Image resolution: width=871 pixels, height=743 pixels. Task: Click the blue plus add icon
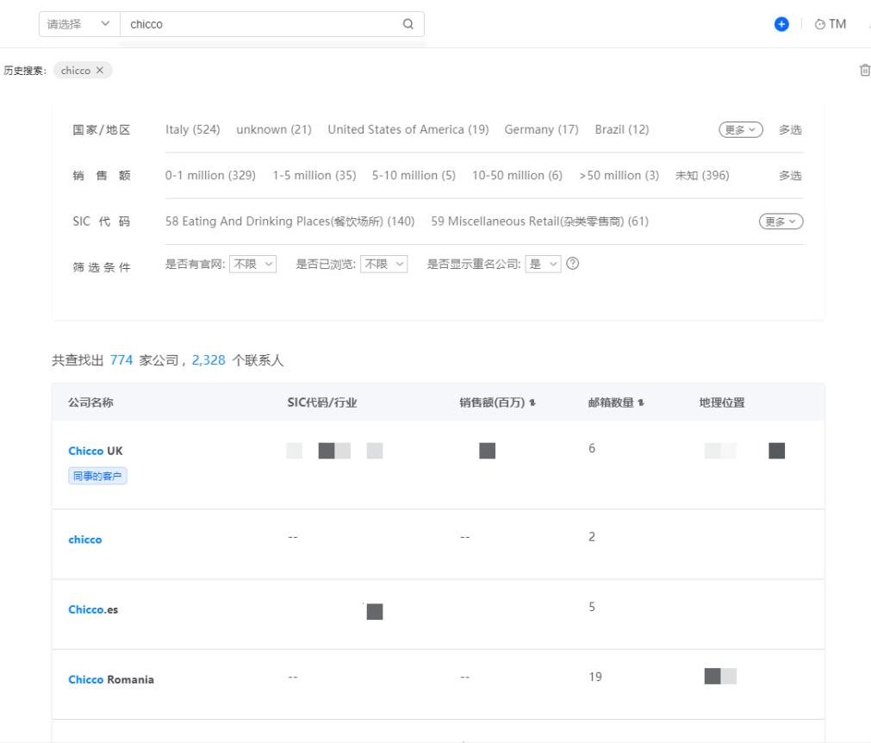pos(781,24)
